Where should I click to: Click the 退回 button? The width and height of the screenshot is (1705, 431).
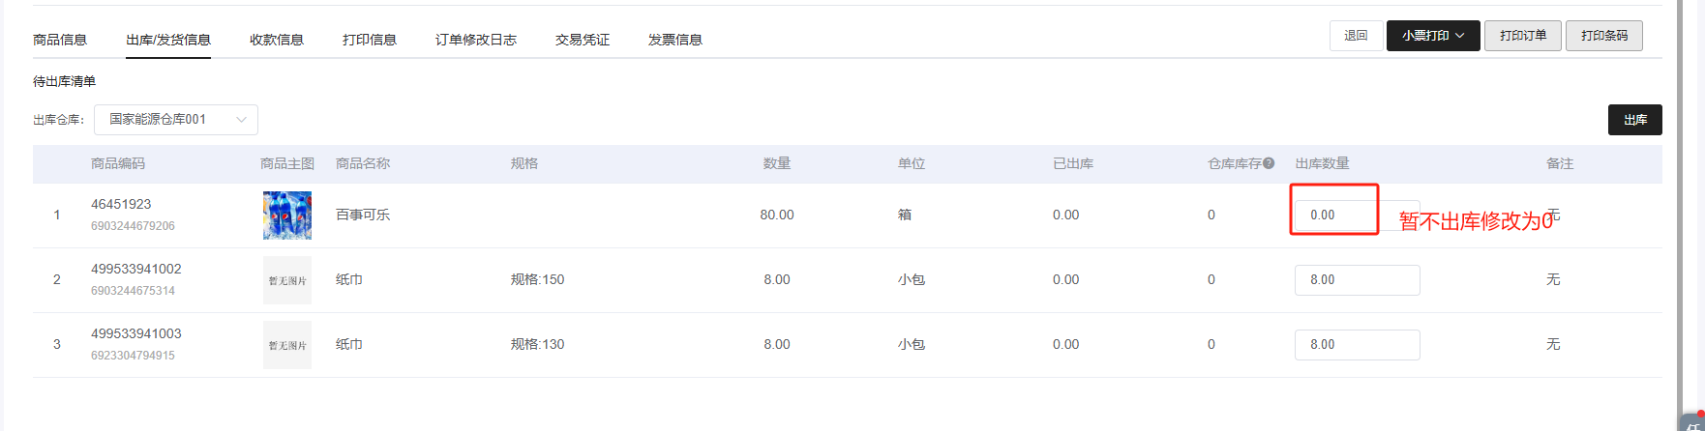pyautogui.click(x=1356, y=36)
